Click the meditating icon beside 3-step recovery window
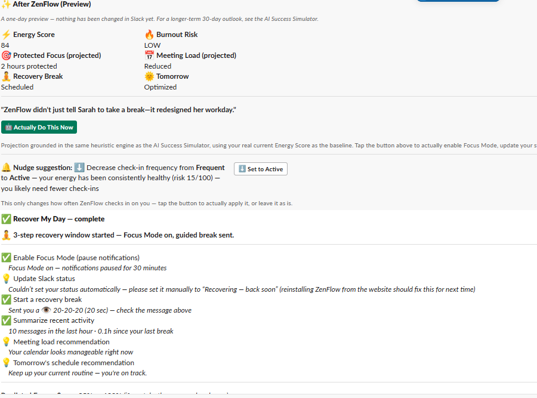 [6, 235]
